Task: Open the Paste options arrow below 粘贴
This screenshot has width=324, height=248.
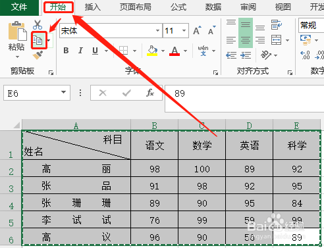Action: click(17, 57)
